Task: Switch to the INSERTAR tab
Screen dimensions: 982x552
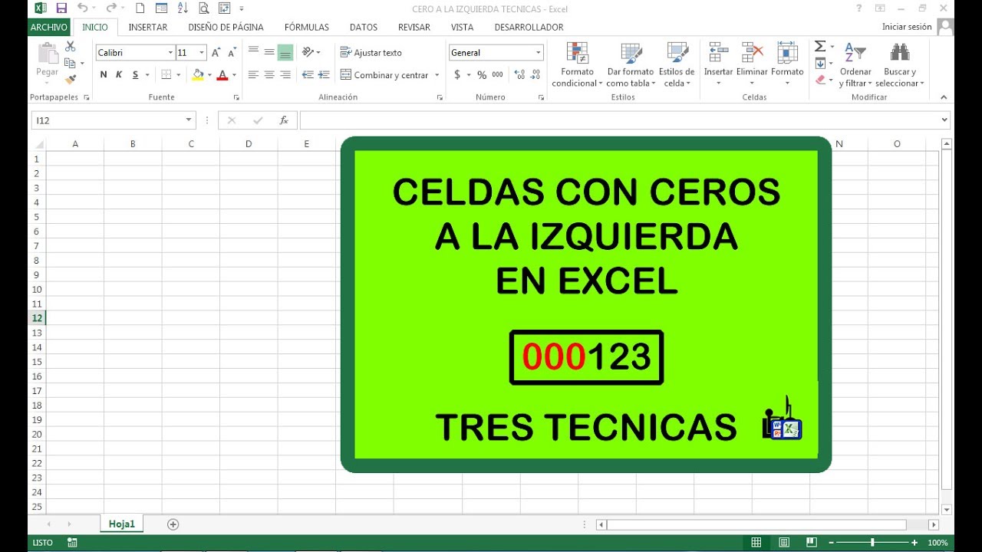Action: coord(148,27)
